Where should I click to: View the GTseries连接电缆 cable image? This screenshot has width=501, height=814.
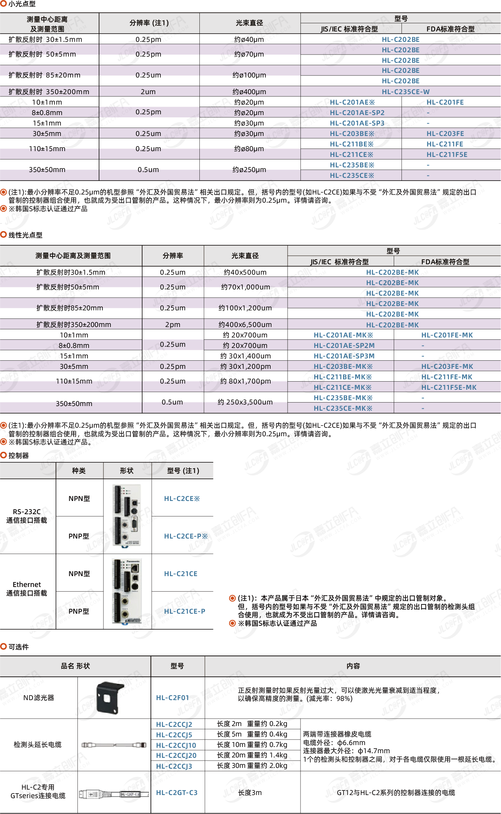point(114,794)
